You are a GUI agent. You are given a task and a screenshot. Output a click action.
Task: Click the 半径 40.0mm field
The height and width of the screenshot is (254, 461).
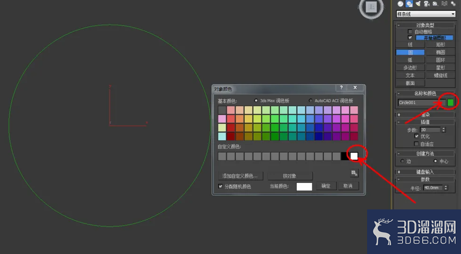tap(433, 187)
